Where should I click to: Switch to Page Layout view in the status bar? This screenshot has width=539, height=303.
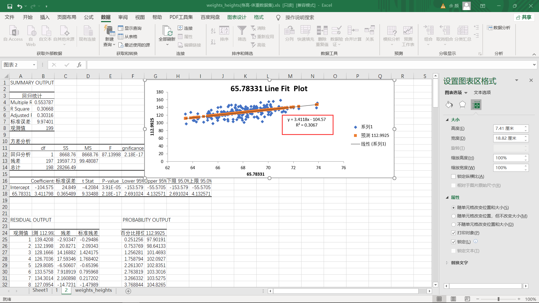pos(453,299)
